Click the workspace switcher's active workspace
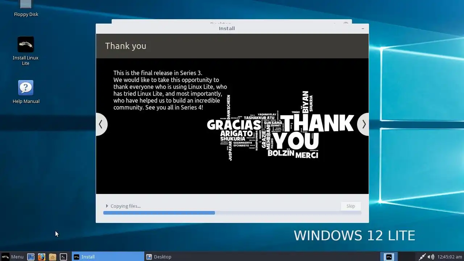Viewport: 464px width, 261px height. coord(389,257)
